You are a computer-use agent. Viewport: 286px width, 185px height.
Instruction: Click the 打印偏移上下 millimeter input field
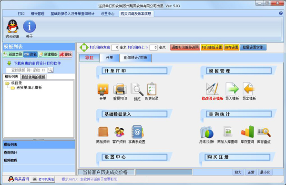coord(153,48)
